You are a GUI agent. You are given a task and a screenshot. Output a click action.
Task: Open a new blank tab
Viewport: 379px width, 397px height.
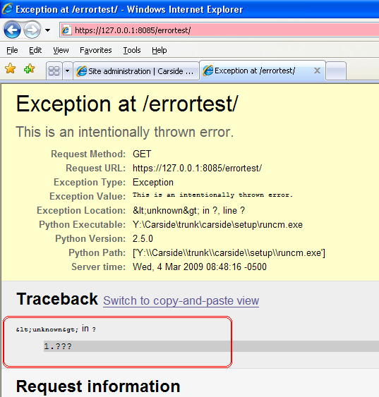click(336, 71)
